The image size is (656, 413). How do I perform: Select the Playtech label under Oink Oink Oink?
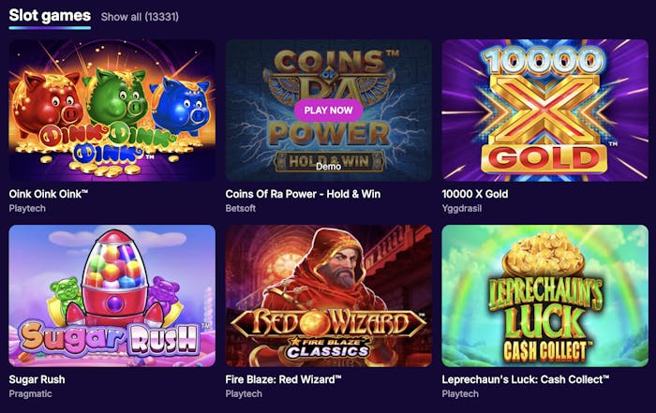(27, 208)
